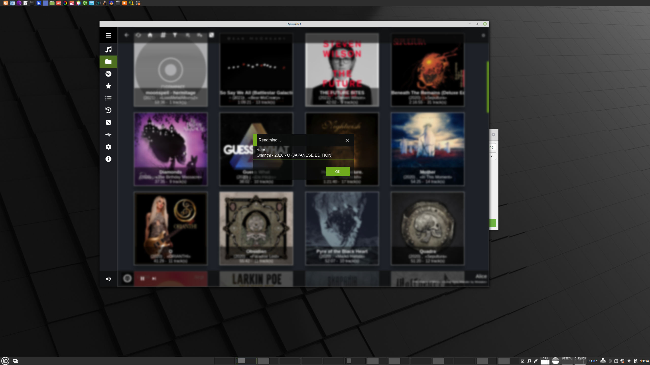650x365 pixels.
Task: Click the blurred filter funnel icon in toolbar
Action: point(175,35)
